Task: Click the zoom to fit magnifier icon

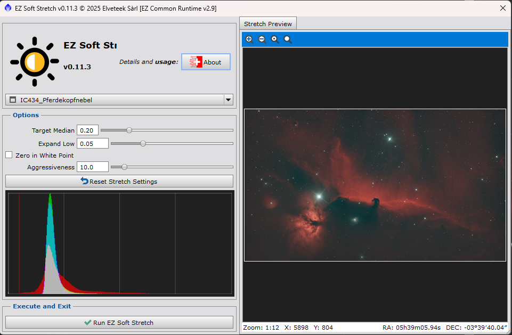Action: [x=275, y=39]
